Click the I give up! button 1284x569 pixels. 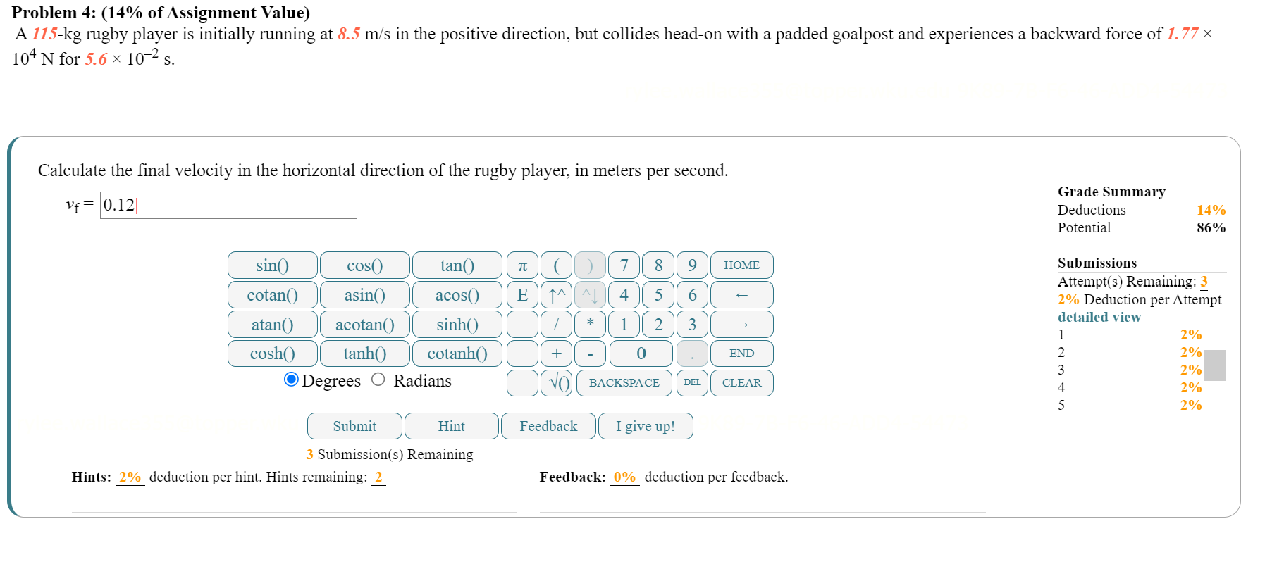pyautogui.click(x=645, y=425)
